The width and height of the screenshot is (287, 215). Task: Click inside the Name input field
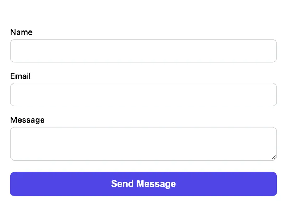pos(143,51)
